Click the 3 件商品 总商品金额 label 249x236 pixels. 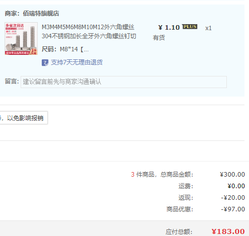pos(162,175)
